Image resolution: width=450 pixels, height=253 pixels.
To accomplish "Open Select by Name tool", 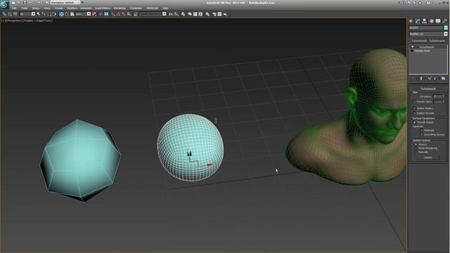I will (44, 14).
